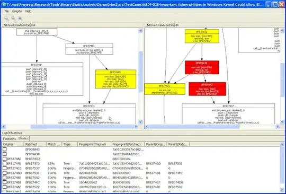Click right arrow of left graph's horizontal scrollbar
The image size is (286, 194).
[x=136, y=127]
